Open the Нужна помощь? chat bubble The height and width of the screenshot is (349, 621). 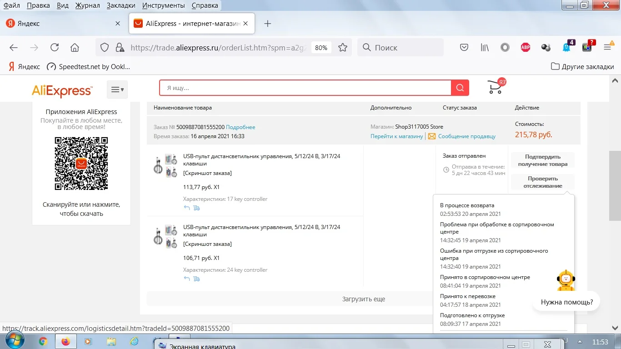coord(567,302)
